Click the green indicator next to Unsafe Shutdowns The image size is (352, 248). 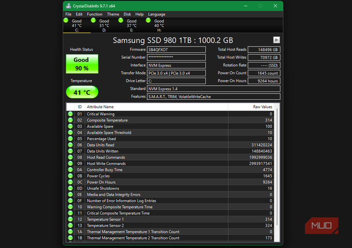pos(70,188)
